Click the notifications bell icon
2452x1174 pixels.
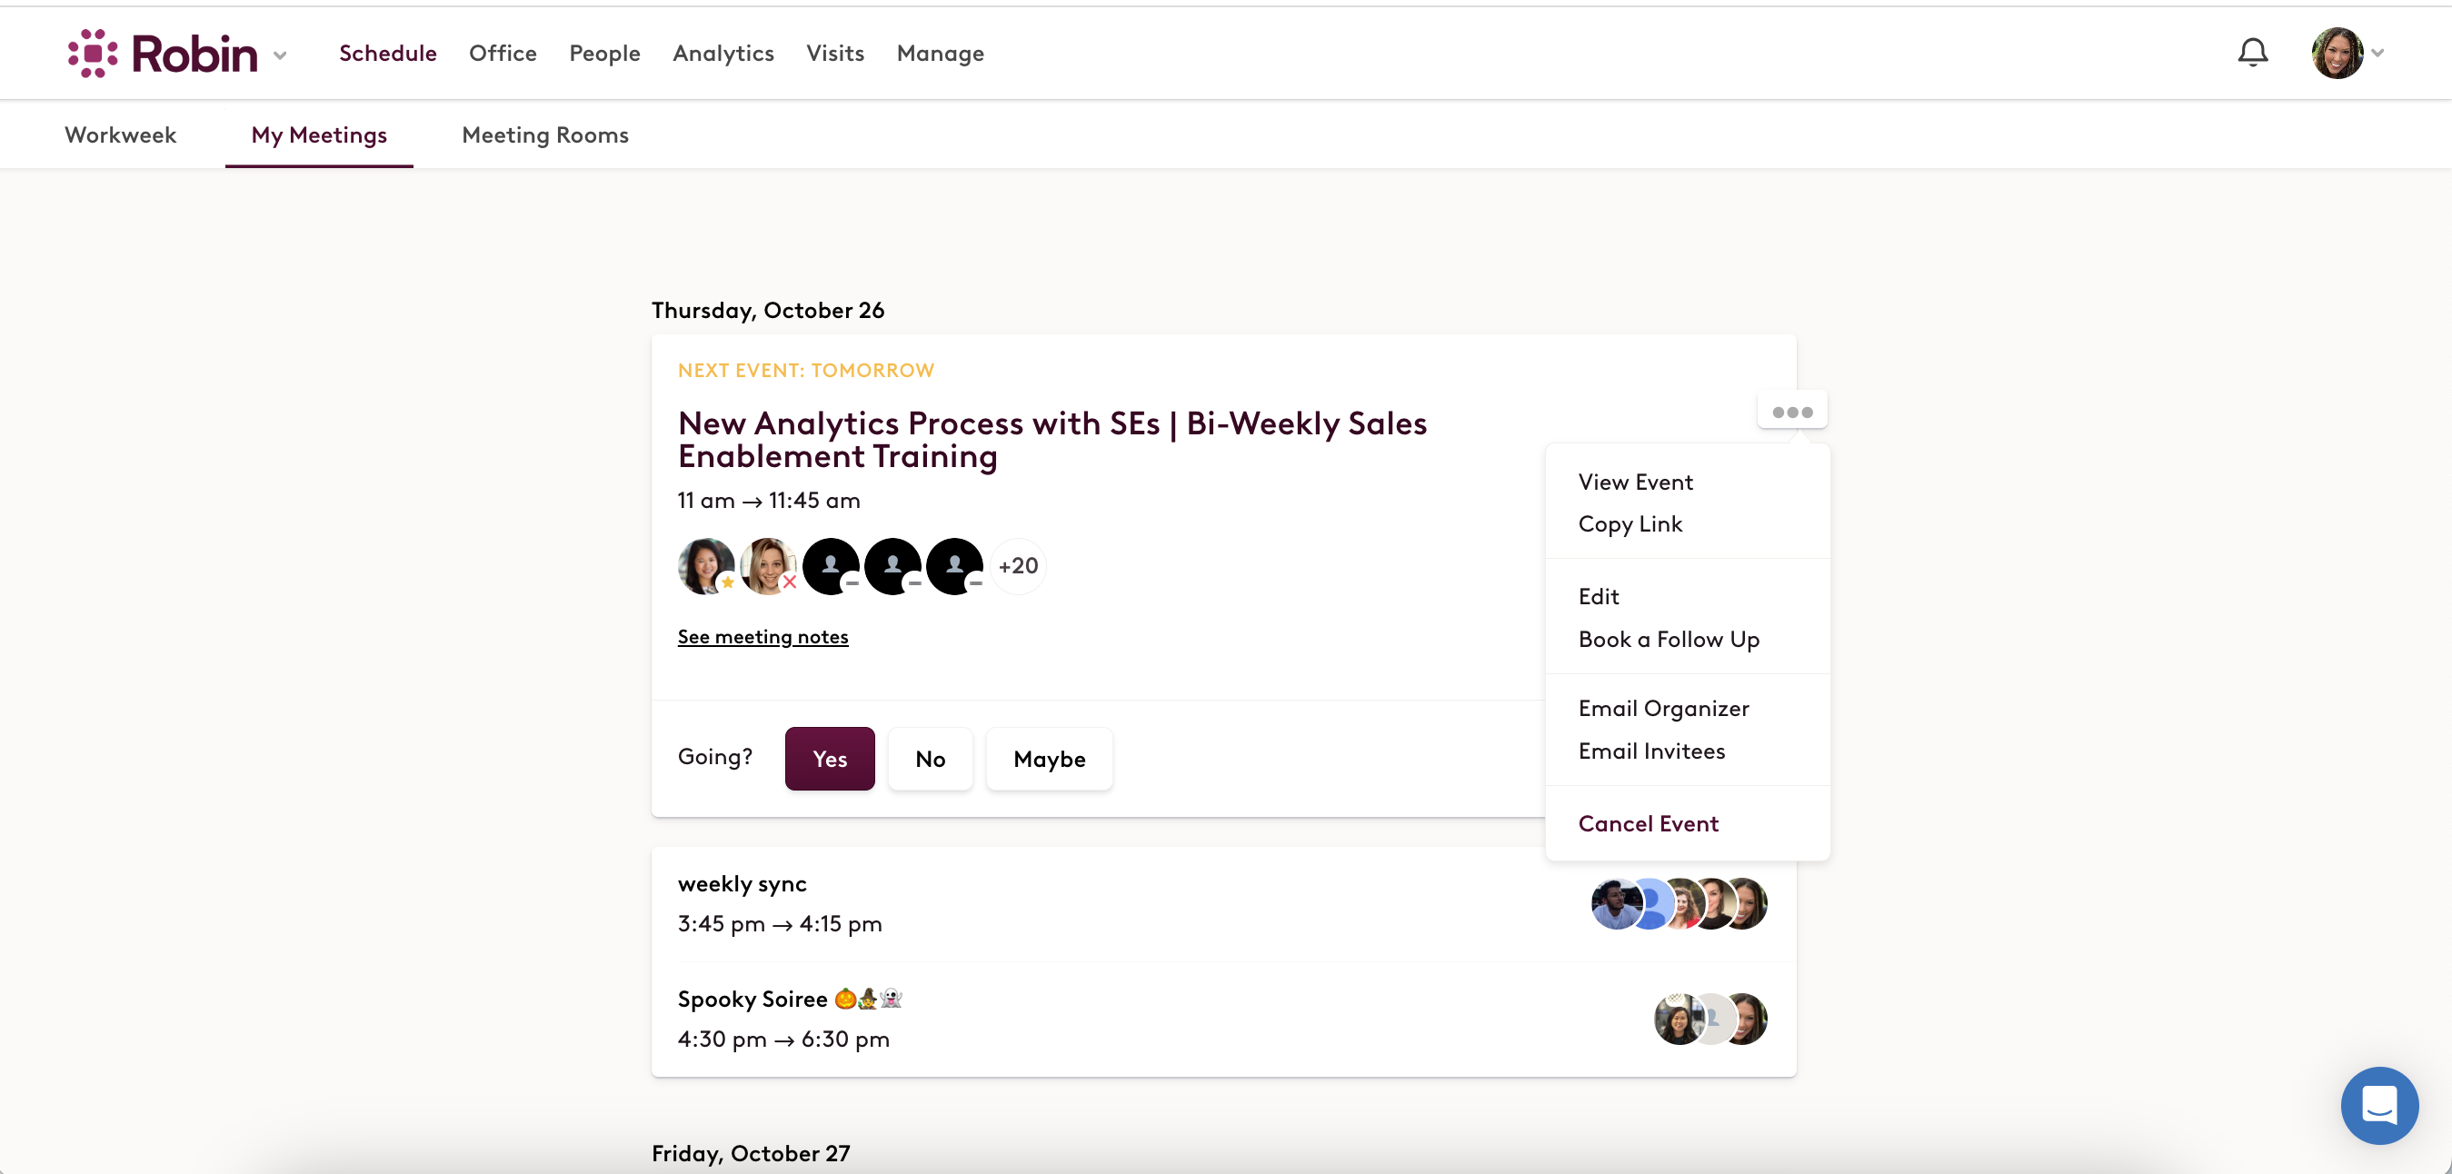pyautogui.click(x=2252, y=54)
